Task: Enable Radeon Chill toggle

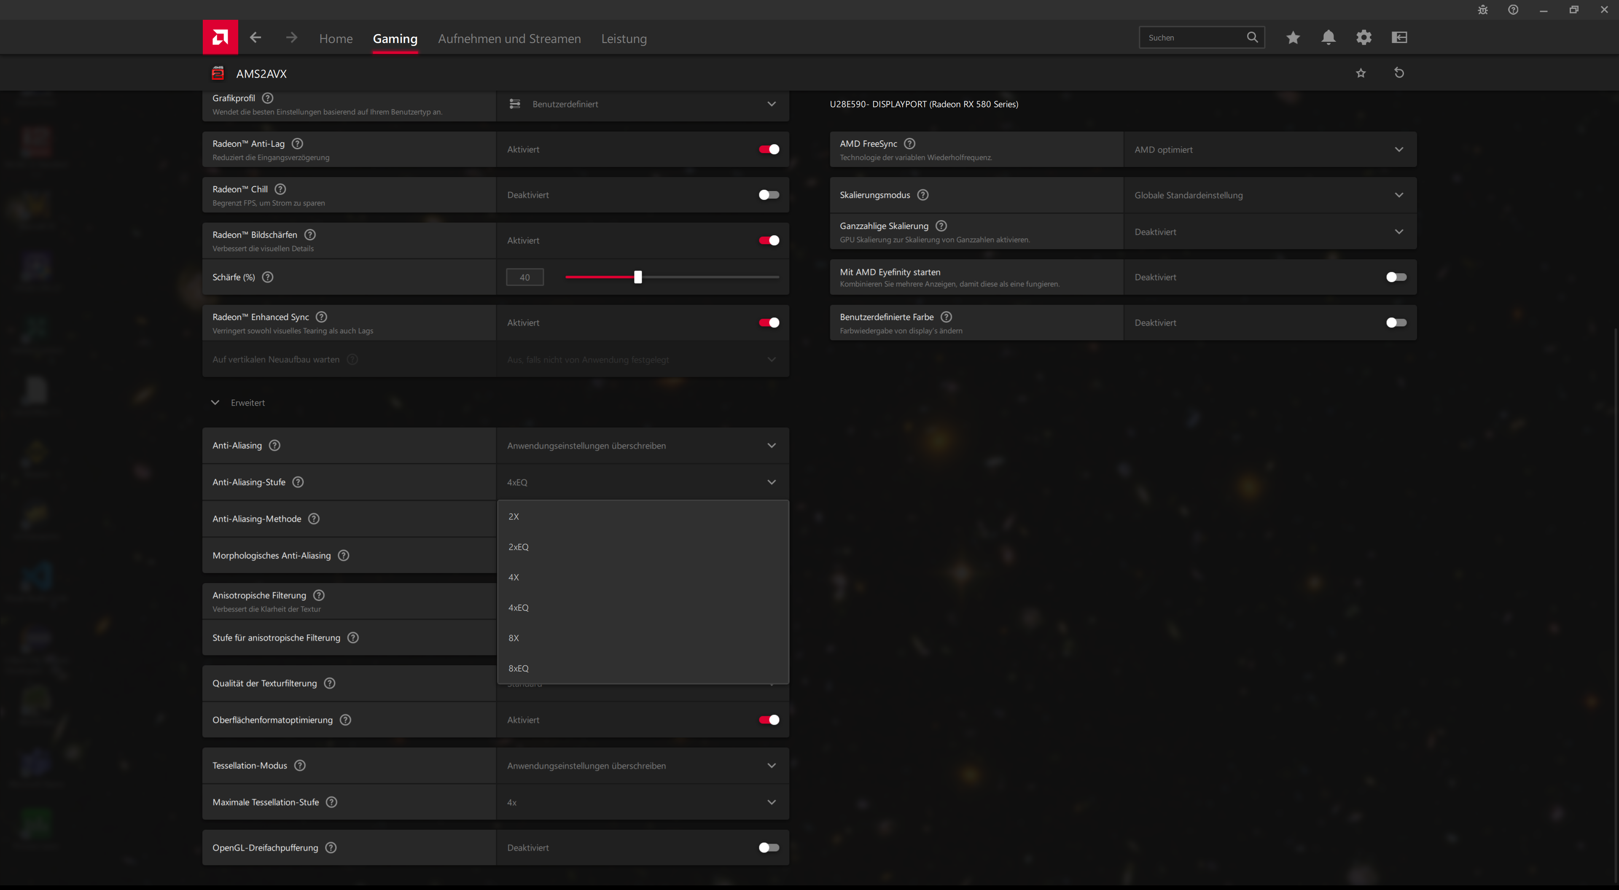Action: (x=769, y=195)
